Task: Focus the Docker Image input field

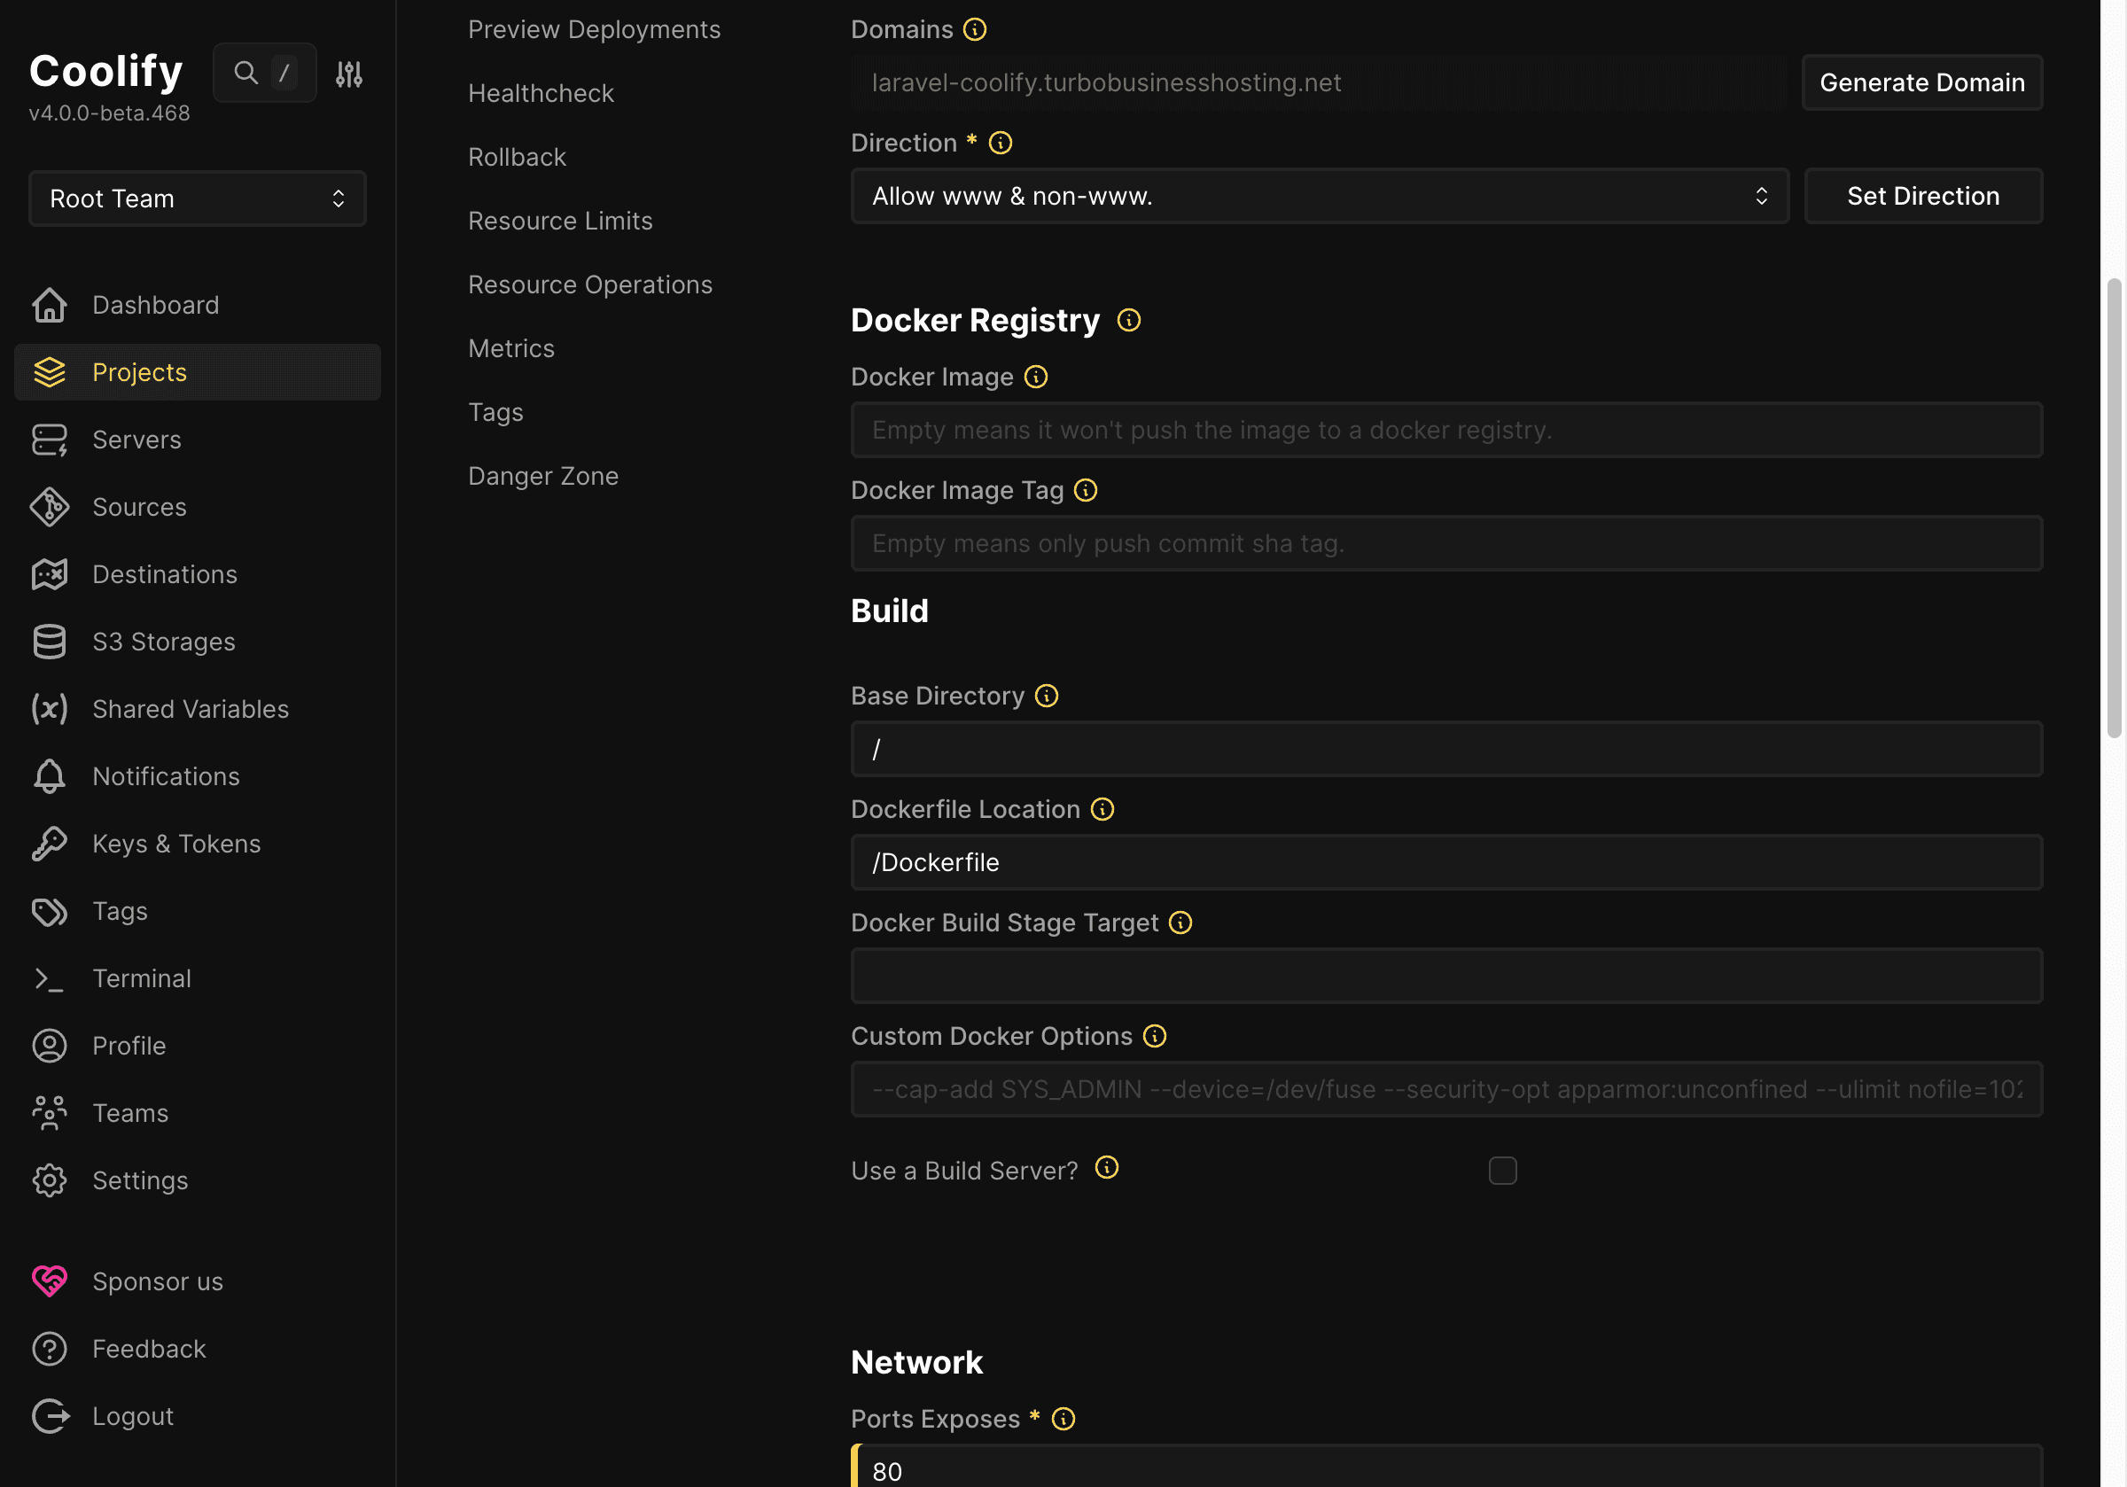Action: tap(1445, 430)
